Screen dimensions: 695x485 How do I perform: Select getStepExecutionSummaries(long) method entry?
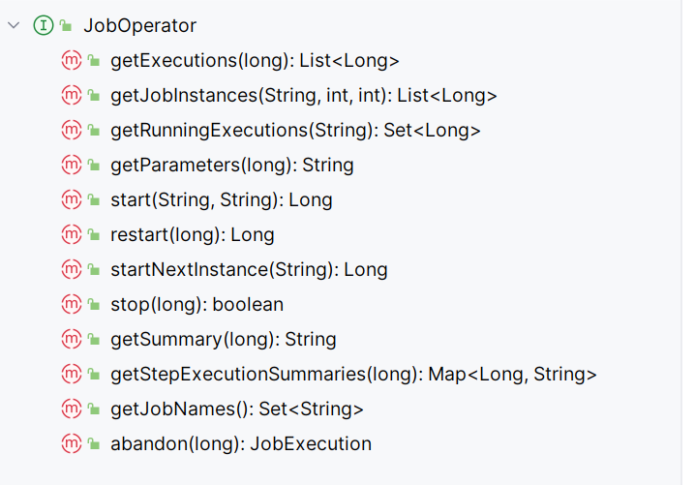[353, 375]
